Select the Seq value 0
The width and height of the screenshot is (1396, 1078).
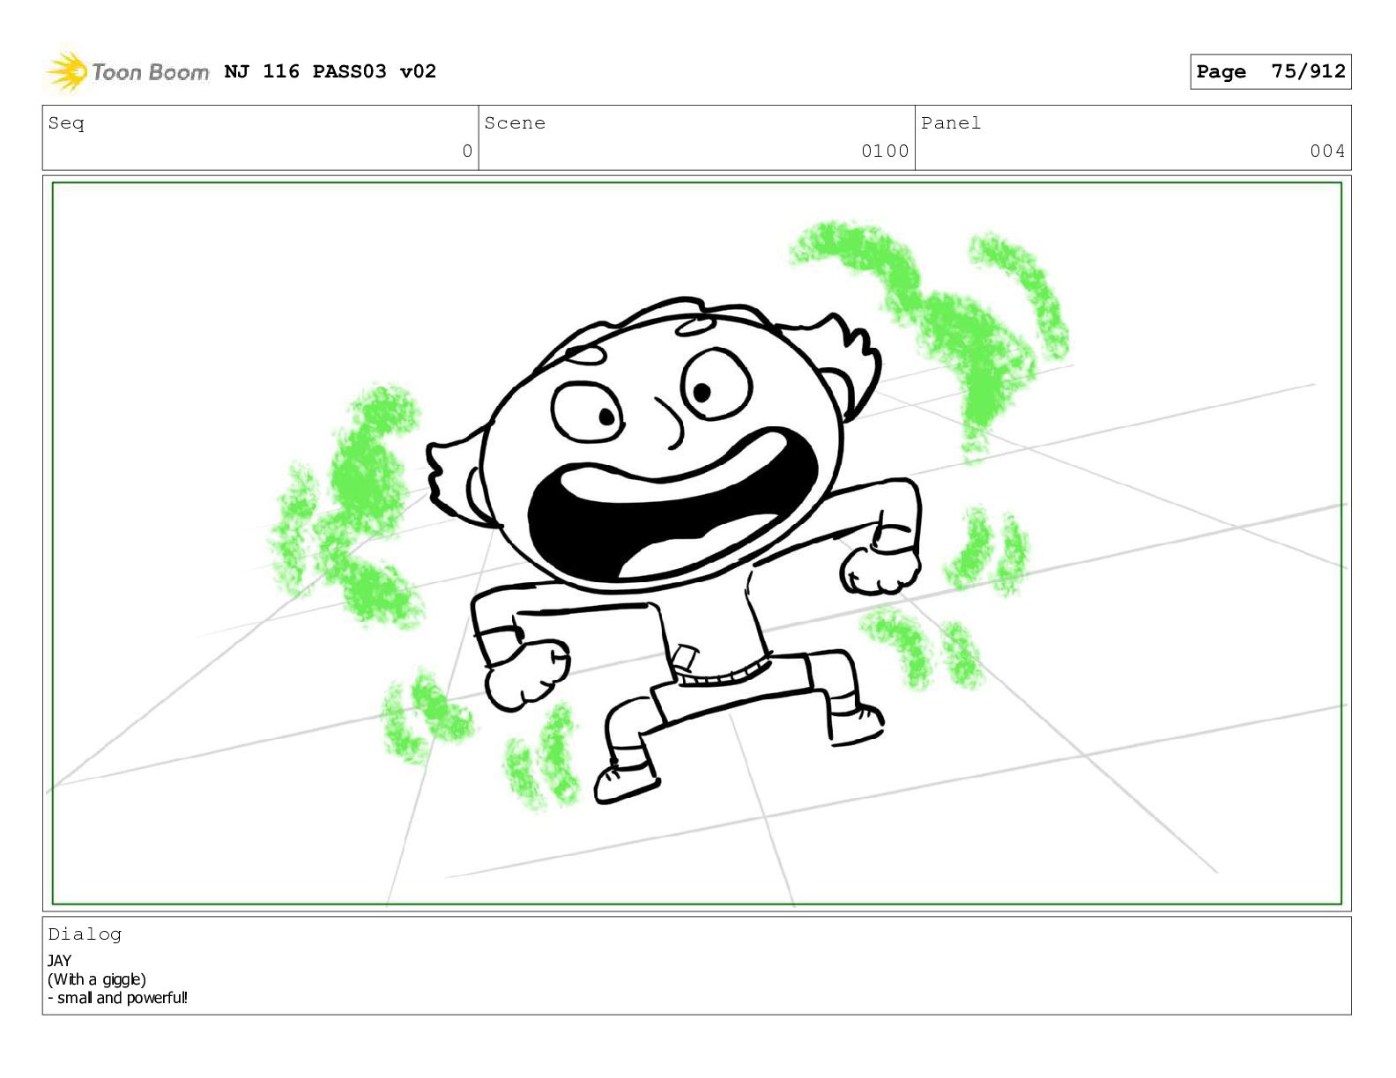click(467, 151)
